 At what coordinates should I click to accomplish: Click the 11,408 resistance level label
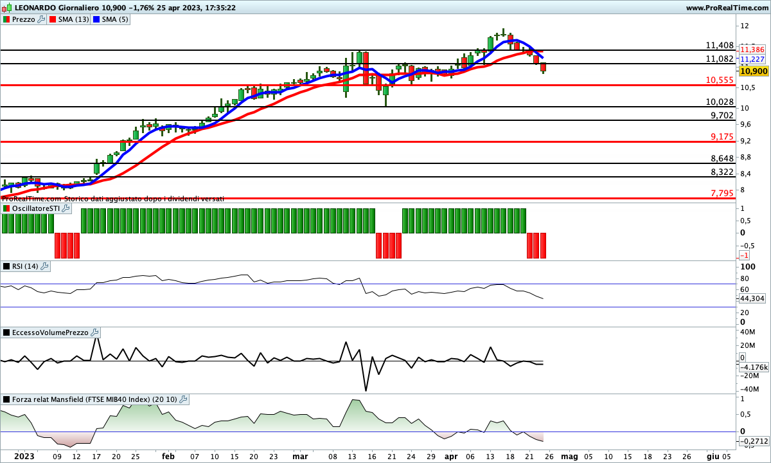pos(720,46)
